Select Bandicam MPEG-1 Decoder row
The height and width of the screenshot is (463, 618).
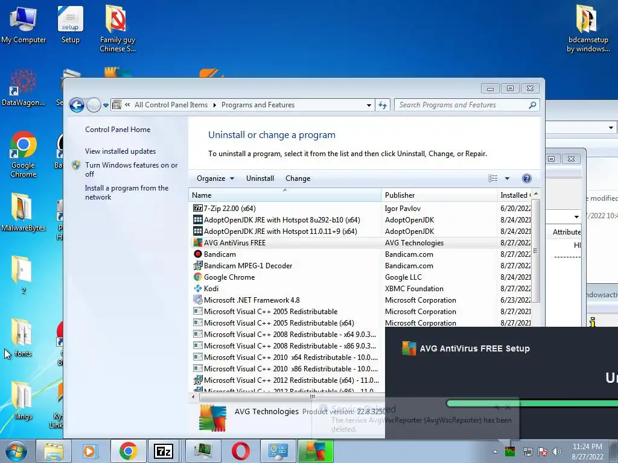[360, 266]
